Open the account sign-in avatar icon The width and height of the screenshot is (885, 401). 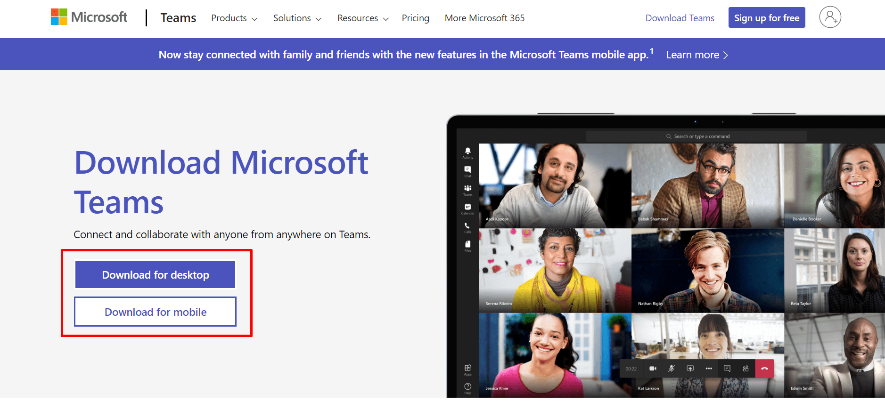pyautogui.click(x=830, y=17)
